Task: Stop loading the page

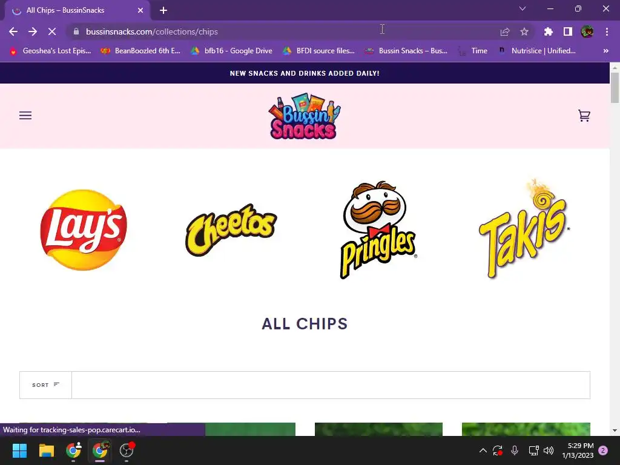Action: (52, 31)
